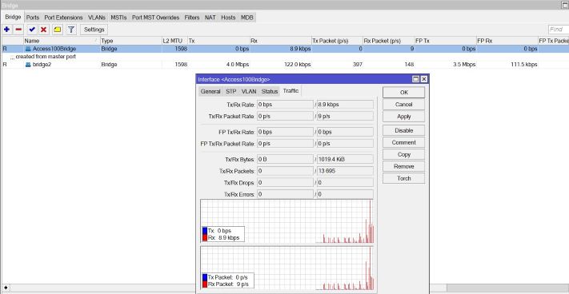Click Rx Packet Rate field 9 p/s
The image size is (569, 294).
(x=345, y=116)
